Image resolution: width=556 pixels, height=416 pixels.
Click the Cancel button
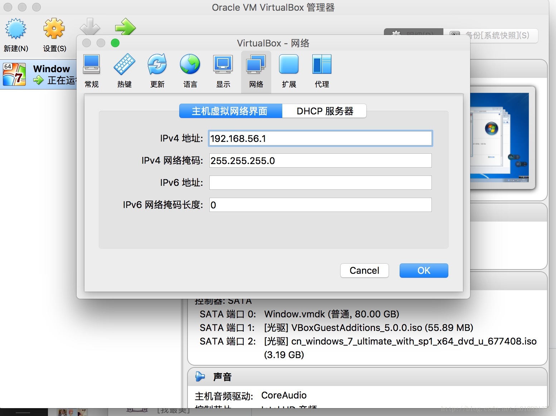point(365,271)
